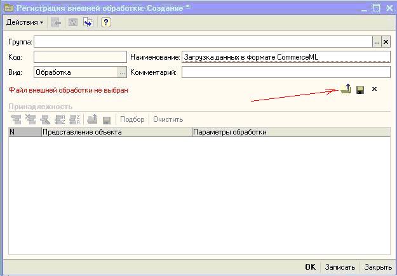Open the Действия dropdown menu
The height and width of the screenshot is (276, 397).
[25, 22]
